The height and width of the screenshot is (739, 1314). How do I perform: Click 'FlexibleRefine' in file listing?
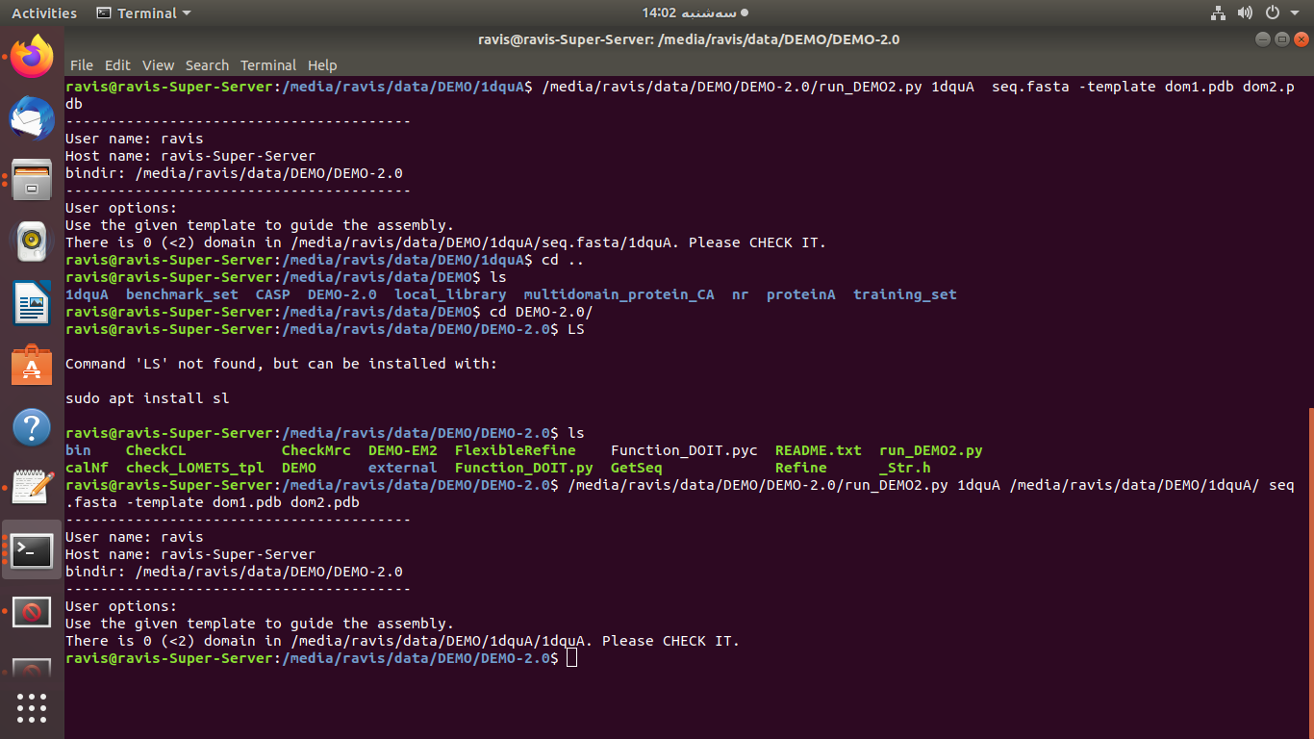[516, 450]
